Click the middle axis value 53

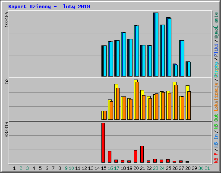(x=6, y=81)
